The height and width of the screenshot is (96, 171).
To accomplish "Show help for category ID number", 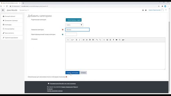I will pyautogui.click(x=63, y=34).
